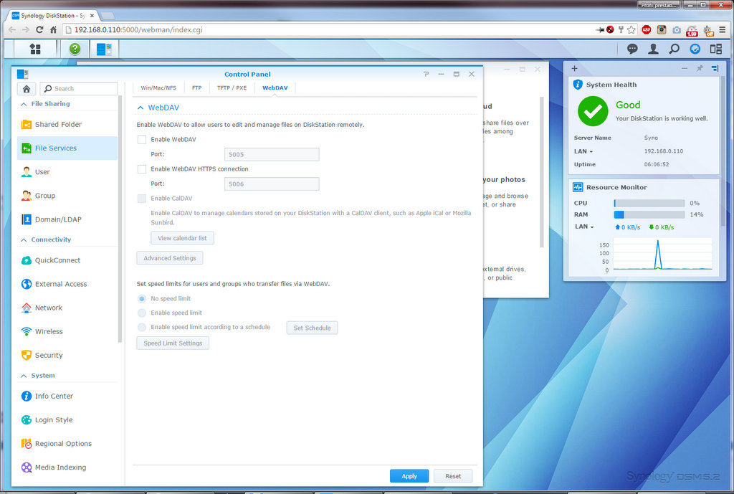Open User settings in sidebar
The height and width of the screenshot is (494, 734).
pyautogui.click(x=67, y=172)
